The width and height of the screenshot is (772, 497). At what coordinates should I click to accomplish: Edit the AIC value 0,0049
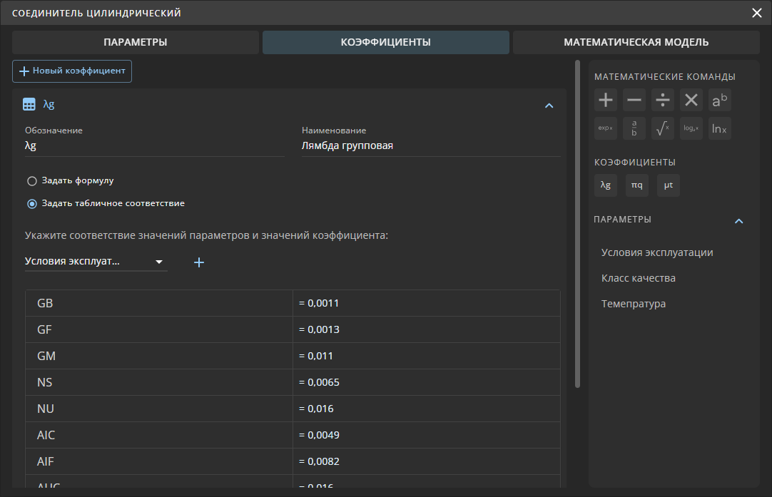click(427, 435)
